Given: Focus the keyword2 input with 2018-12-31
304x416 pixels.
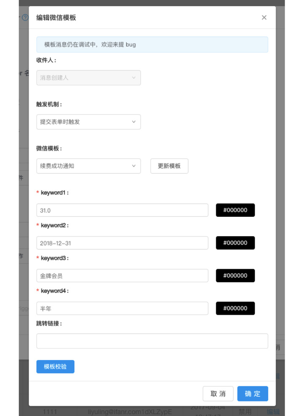Looking at the screenshot, I should point(122,243).
